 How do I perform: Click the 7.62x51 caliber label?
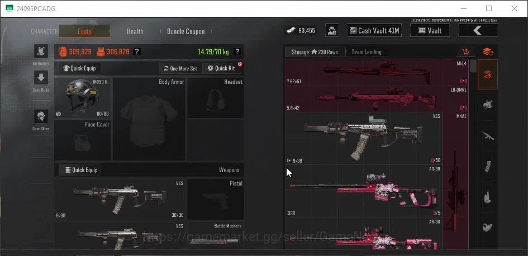[x=294, y=82]
